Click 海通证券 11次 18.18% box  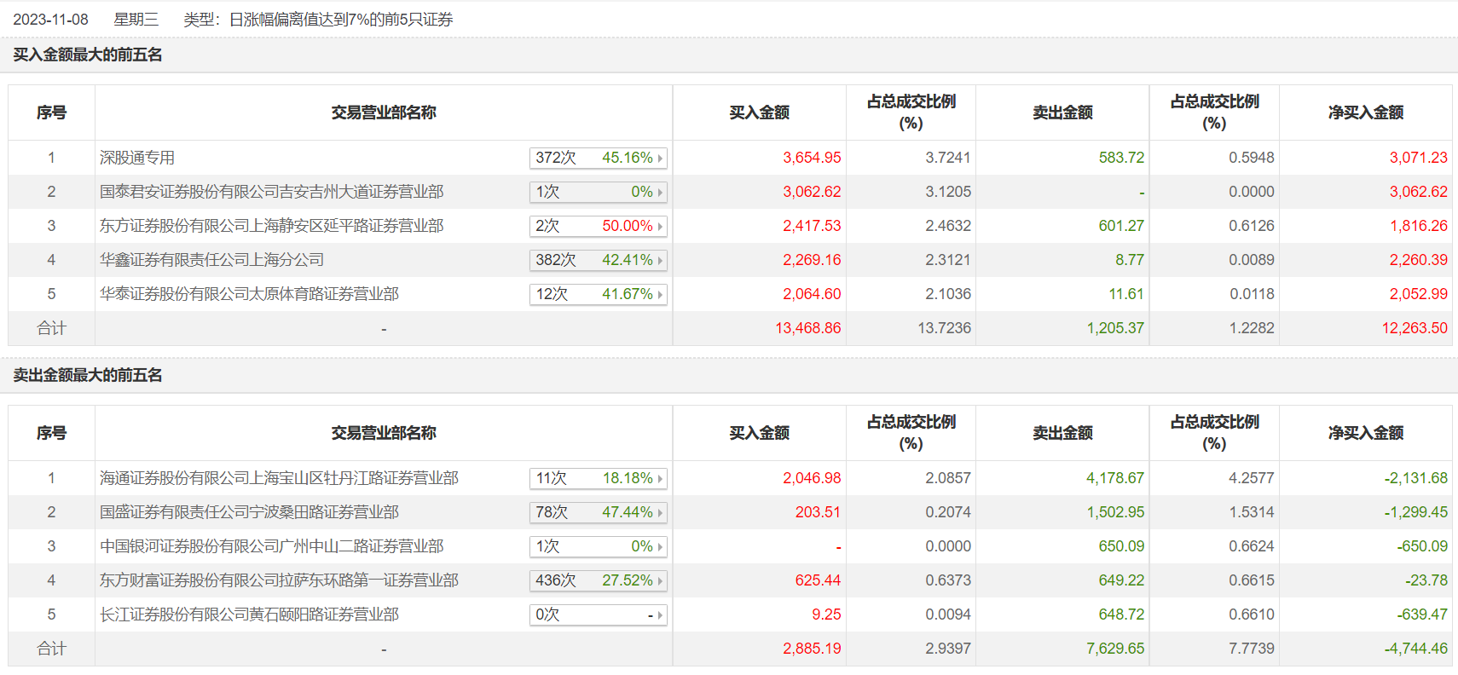click(598, 478)
